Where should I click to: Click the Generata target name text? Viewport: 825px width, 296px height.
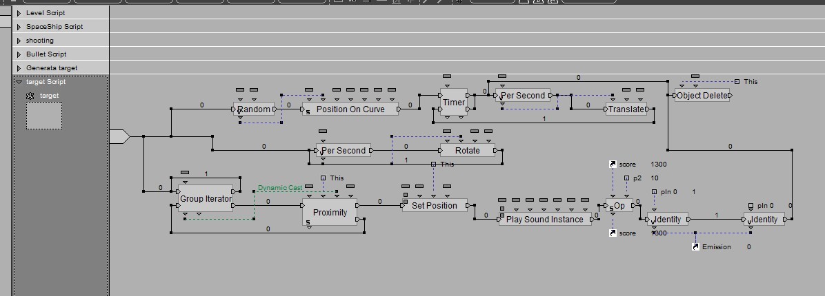[52, 67]
